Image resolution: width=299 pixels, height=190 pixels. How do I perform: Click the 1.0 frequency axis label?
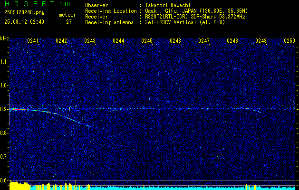coord(4,86)
